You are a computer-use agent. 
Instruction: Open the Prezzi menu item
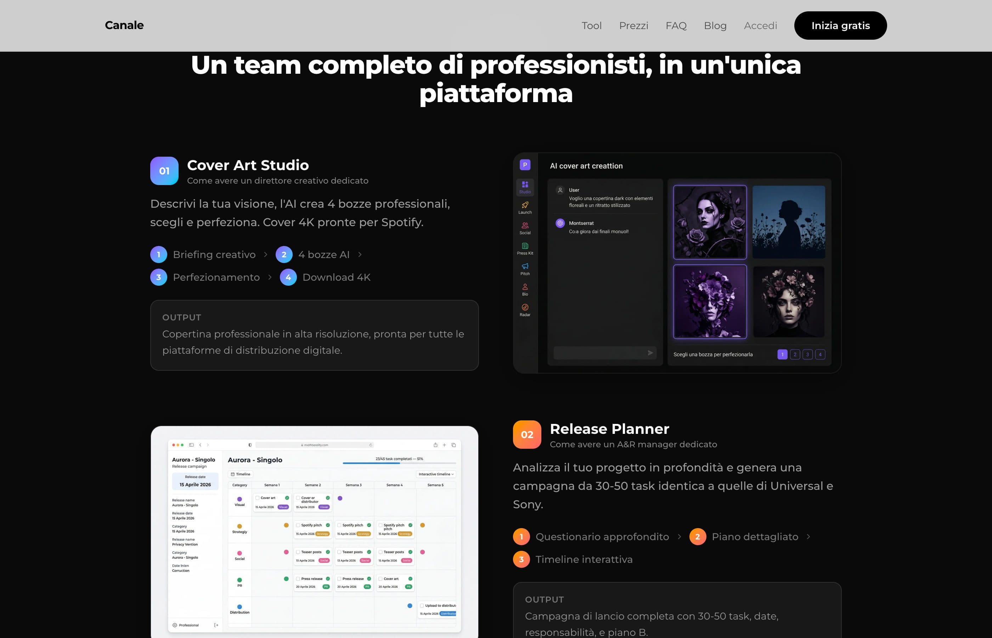tap(633, 25)
